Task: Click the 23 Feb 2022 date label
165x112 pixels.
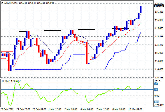Action: 7,109
